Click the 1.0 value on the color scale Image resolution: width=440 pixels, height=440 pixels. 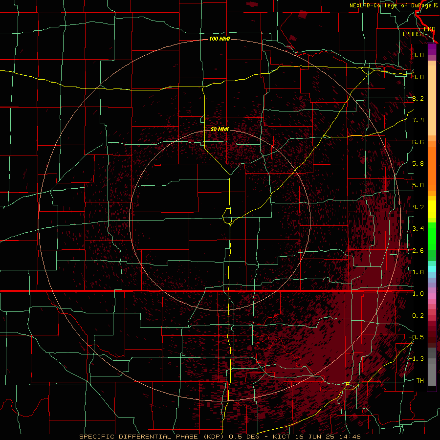tap(418, 294)
